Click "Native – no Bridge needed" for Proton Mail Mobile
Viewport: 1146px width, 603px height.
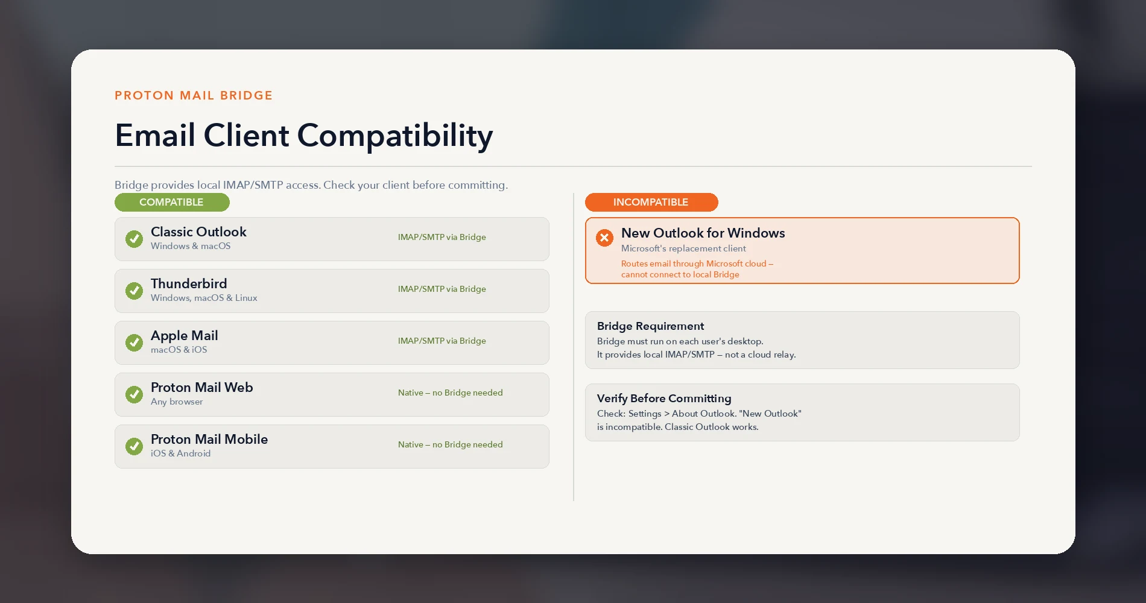coord(450,444)
